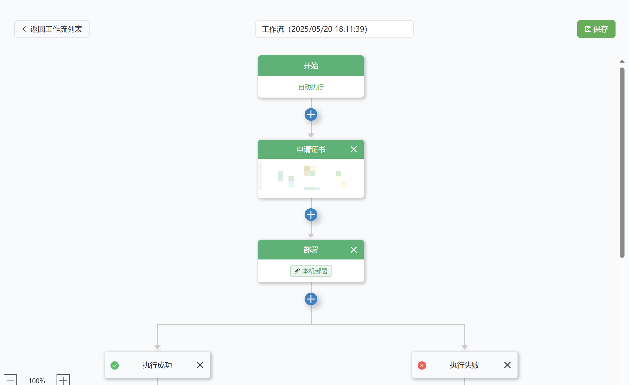This screenshot has width=629, height=385.
Task: Open the 开始 node header
Action: point(311,66)
